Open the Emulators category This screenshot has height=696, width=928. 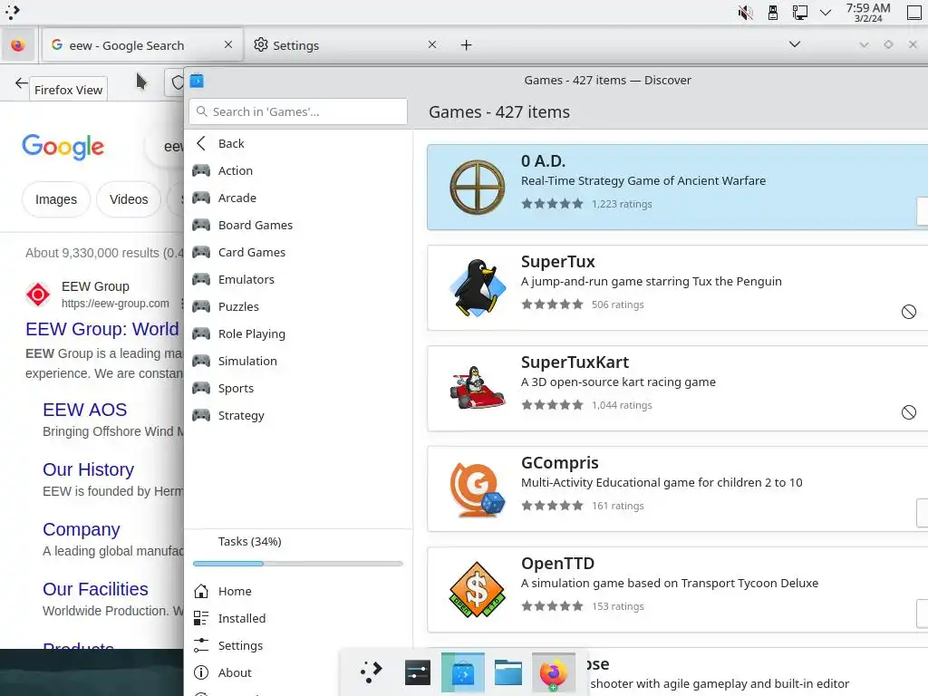point(297,279)
